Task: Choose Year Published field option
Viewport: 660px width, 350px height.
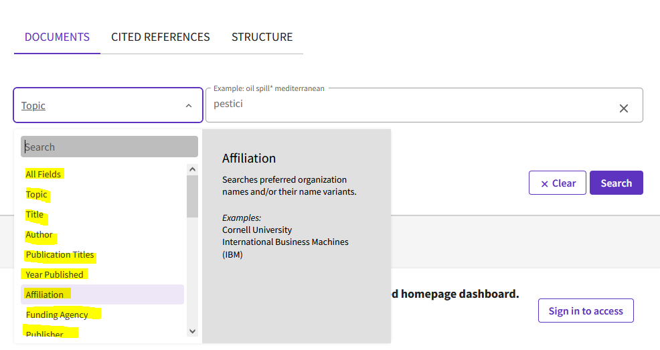Action: [54, 274]
